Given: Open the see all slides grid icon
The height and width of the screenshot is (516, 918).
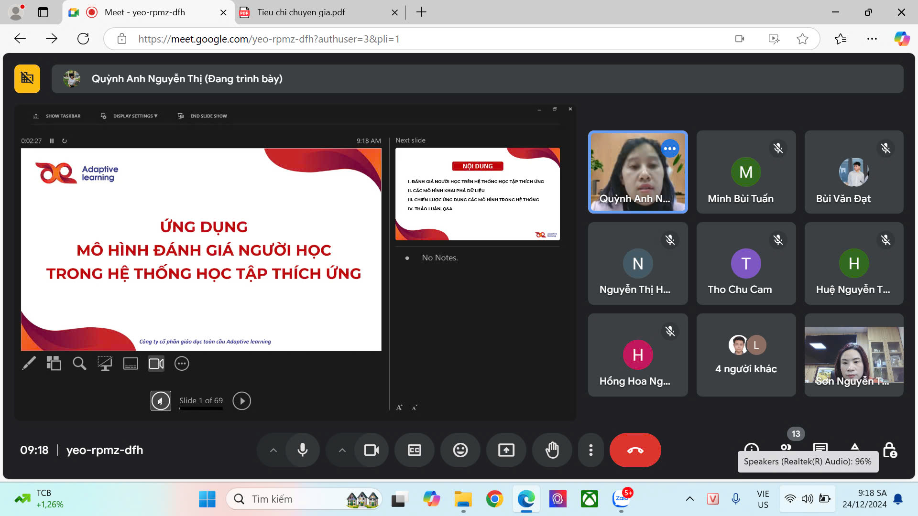Looking at the screenshot, I should 54,364.
